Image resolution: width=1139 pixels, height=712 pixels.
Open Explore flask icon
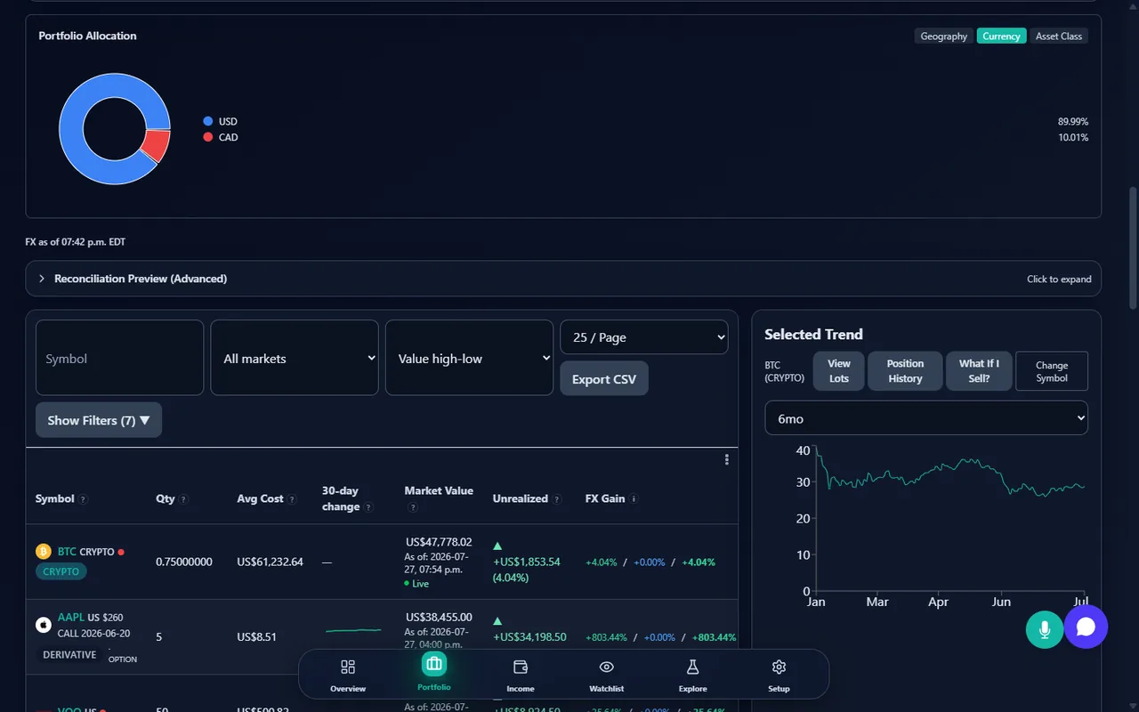(692, 667)
